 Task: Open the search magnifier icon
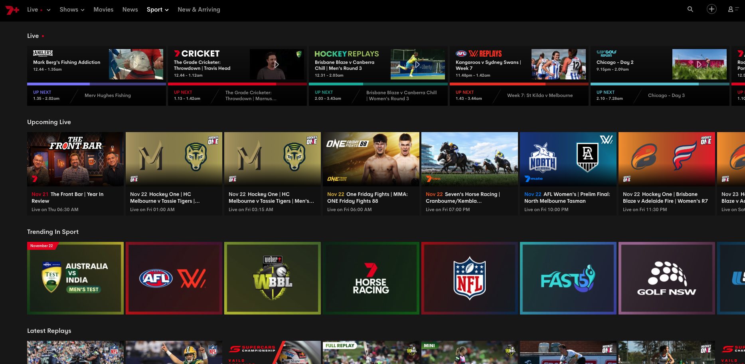(x=690, y=9)
